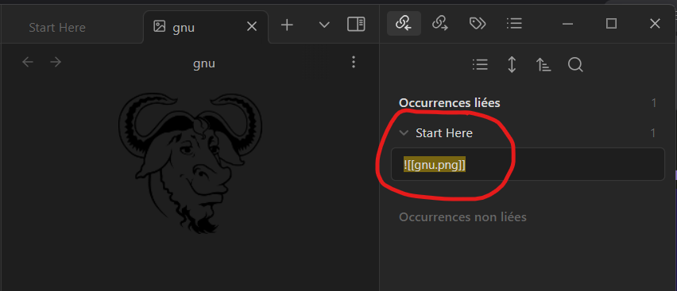Navigate forward with right arrow
Viewport: 677px width, 291px height.
(56, 62)
